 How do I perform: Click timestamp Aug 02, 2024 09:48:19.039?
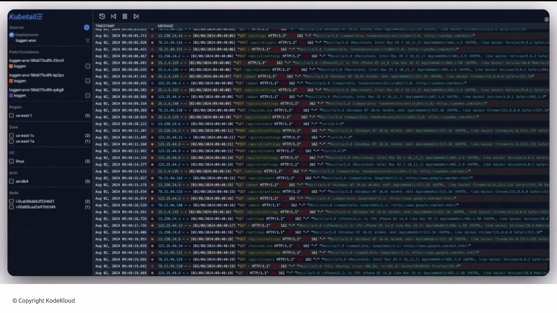(121, 246)
